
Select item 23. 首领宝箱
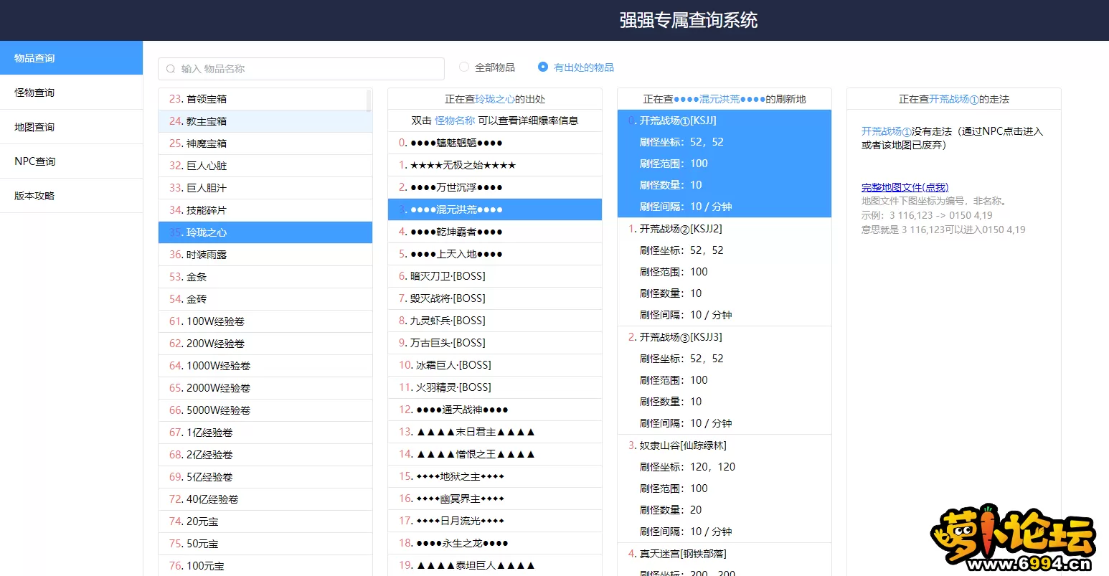click(x=265, y=99)
